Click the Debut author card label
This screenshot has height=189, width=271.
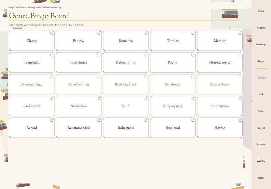point(126,62)
